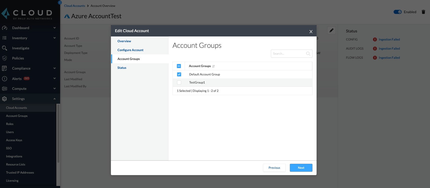Viewport: 430px width, 188px height.
Task: Collapse sidebar with the blue arrow icon
Action: click(60, 3)
